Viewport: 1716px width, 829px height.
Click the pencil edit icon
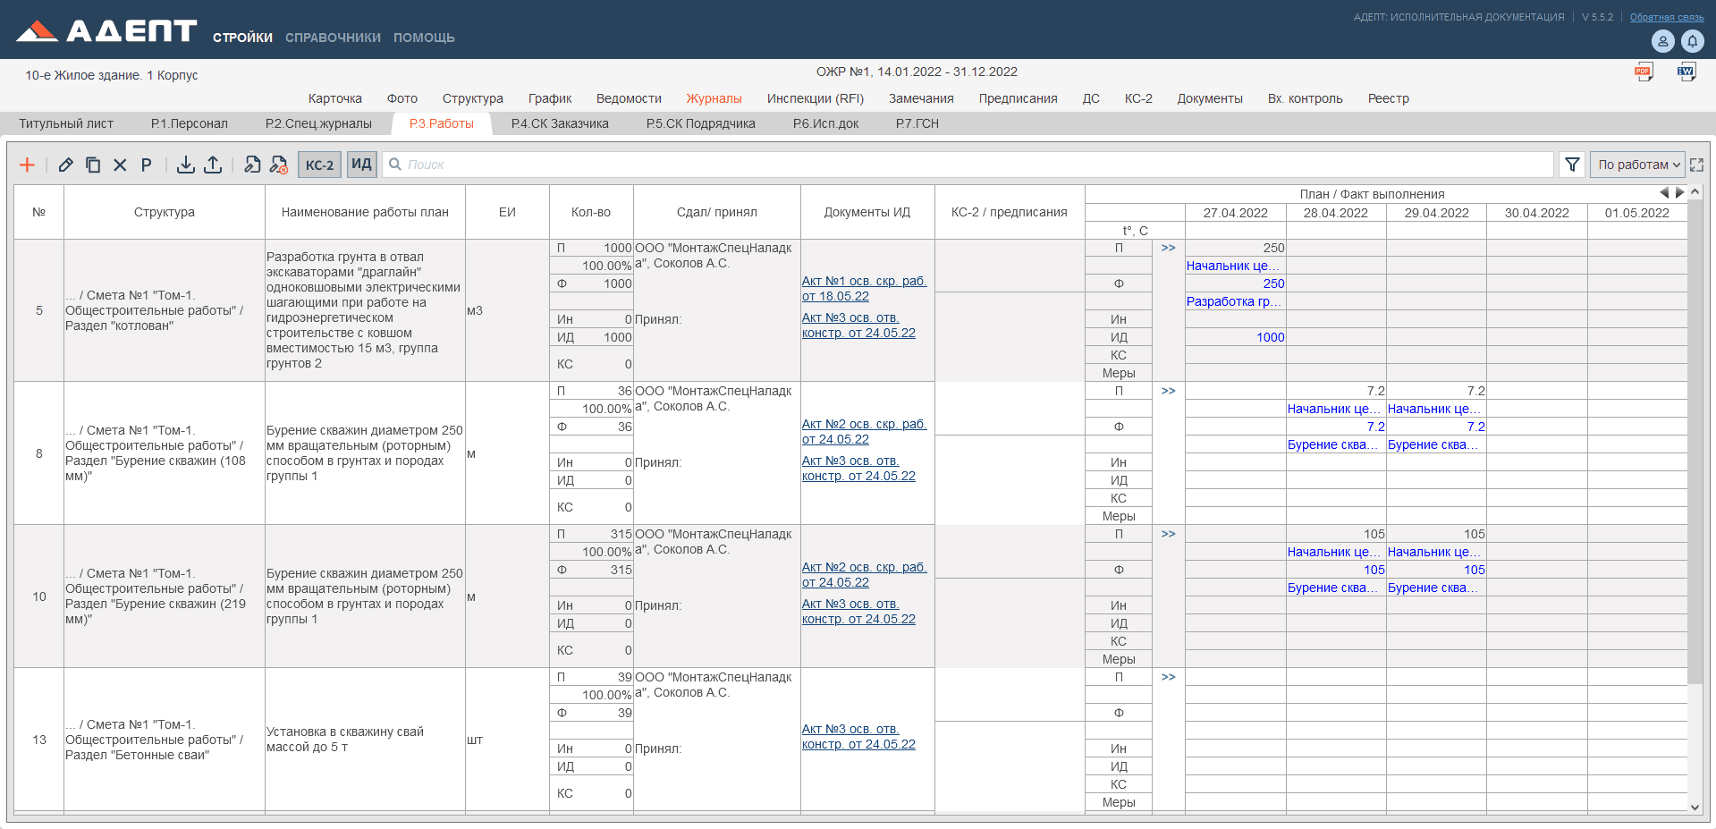[x=65, y=165]
